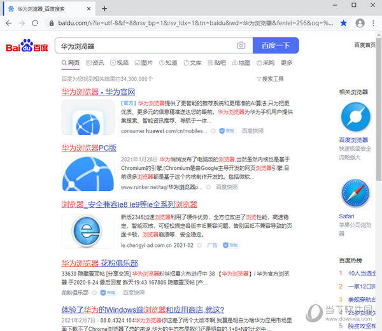382x331 pixels.
Task: Open the user profile avatar icon
Action: click(360, 23)
